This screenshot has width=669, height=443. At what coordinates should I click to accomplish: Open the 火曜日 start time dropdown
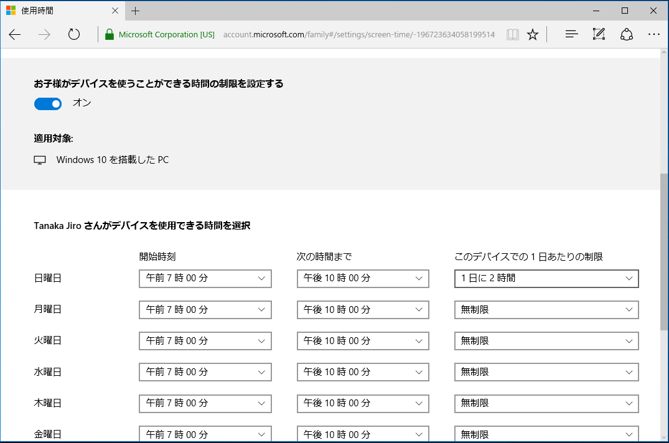(x=205, y=340)
